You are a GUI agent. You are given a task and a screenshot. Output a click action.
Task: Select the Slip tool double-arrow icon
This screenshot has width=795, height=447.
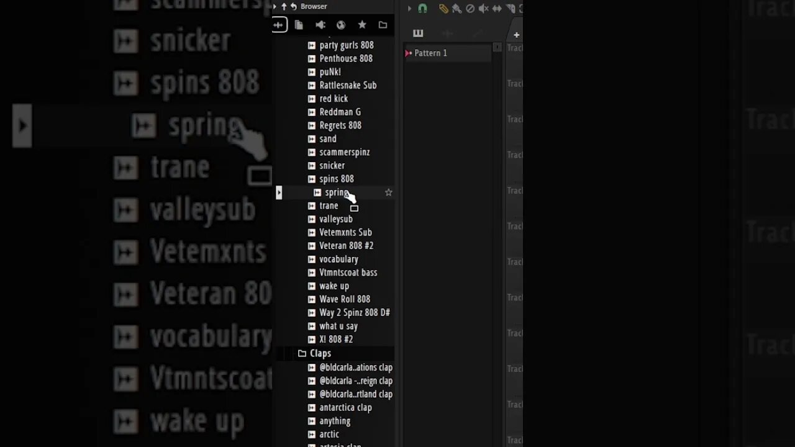(497, 8)
